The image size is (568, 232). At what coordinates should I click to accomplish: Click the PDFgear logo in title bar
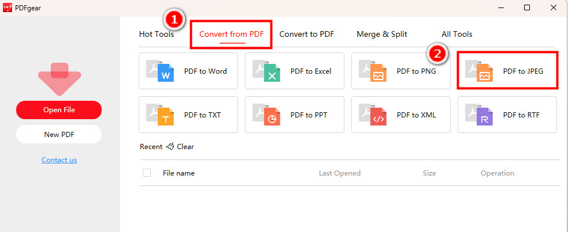click(x=8, y=7)
